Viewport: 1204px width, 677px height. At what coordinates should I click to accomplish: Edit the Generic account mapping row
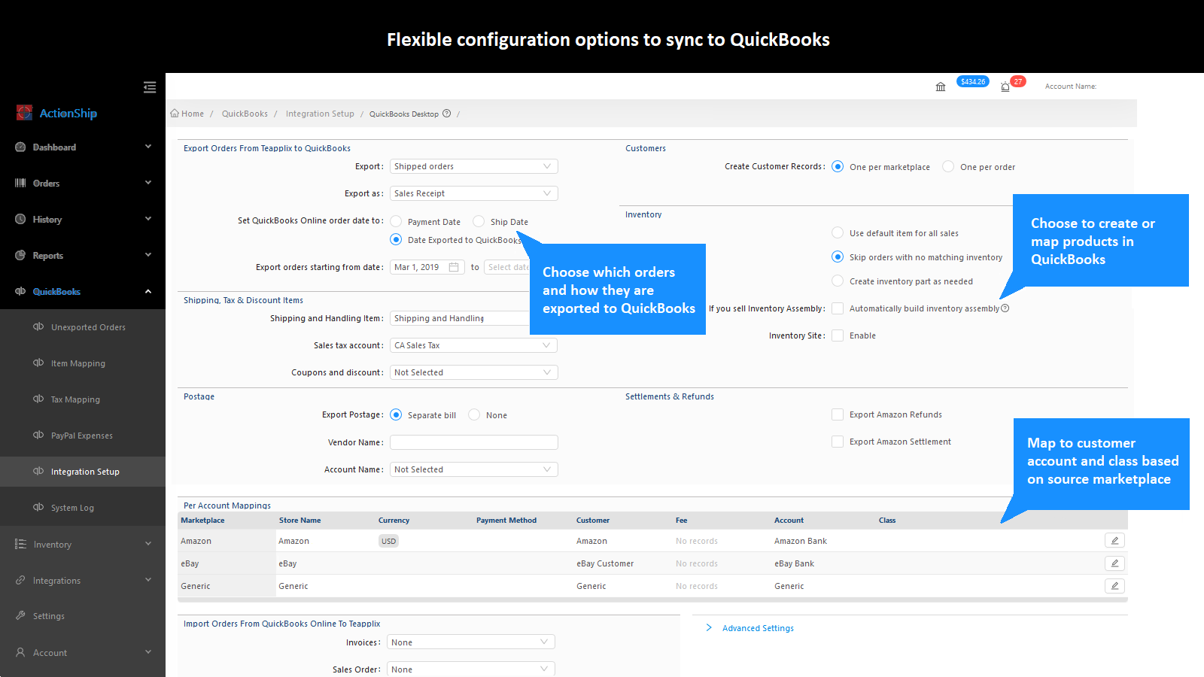(x=1114, y=585)
